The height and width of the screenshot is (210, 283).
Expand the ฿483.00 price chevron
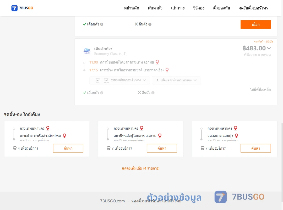click(x=269, y=48)
